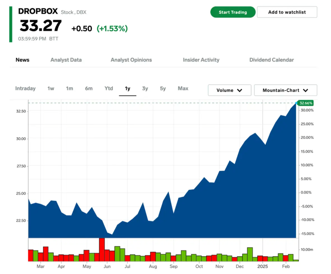Image resolution: width=331 pixels, height=274 pixels.
Task: Click the green 32.66% price marker
Action: tap(306, 103)
